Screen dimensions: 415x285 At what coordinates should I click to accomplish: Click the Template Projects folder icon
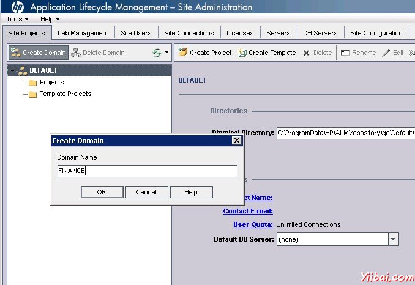point(33,94)
